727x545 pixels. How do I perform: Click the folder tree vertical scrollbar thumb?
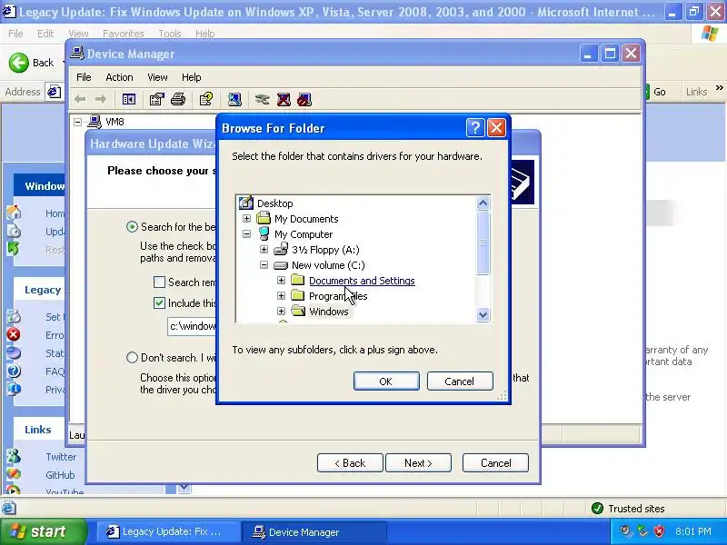483,243
